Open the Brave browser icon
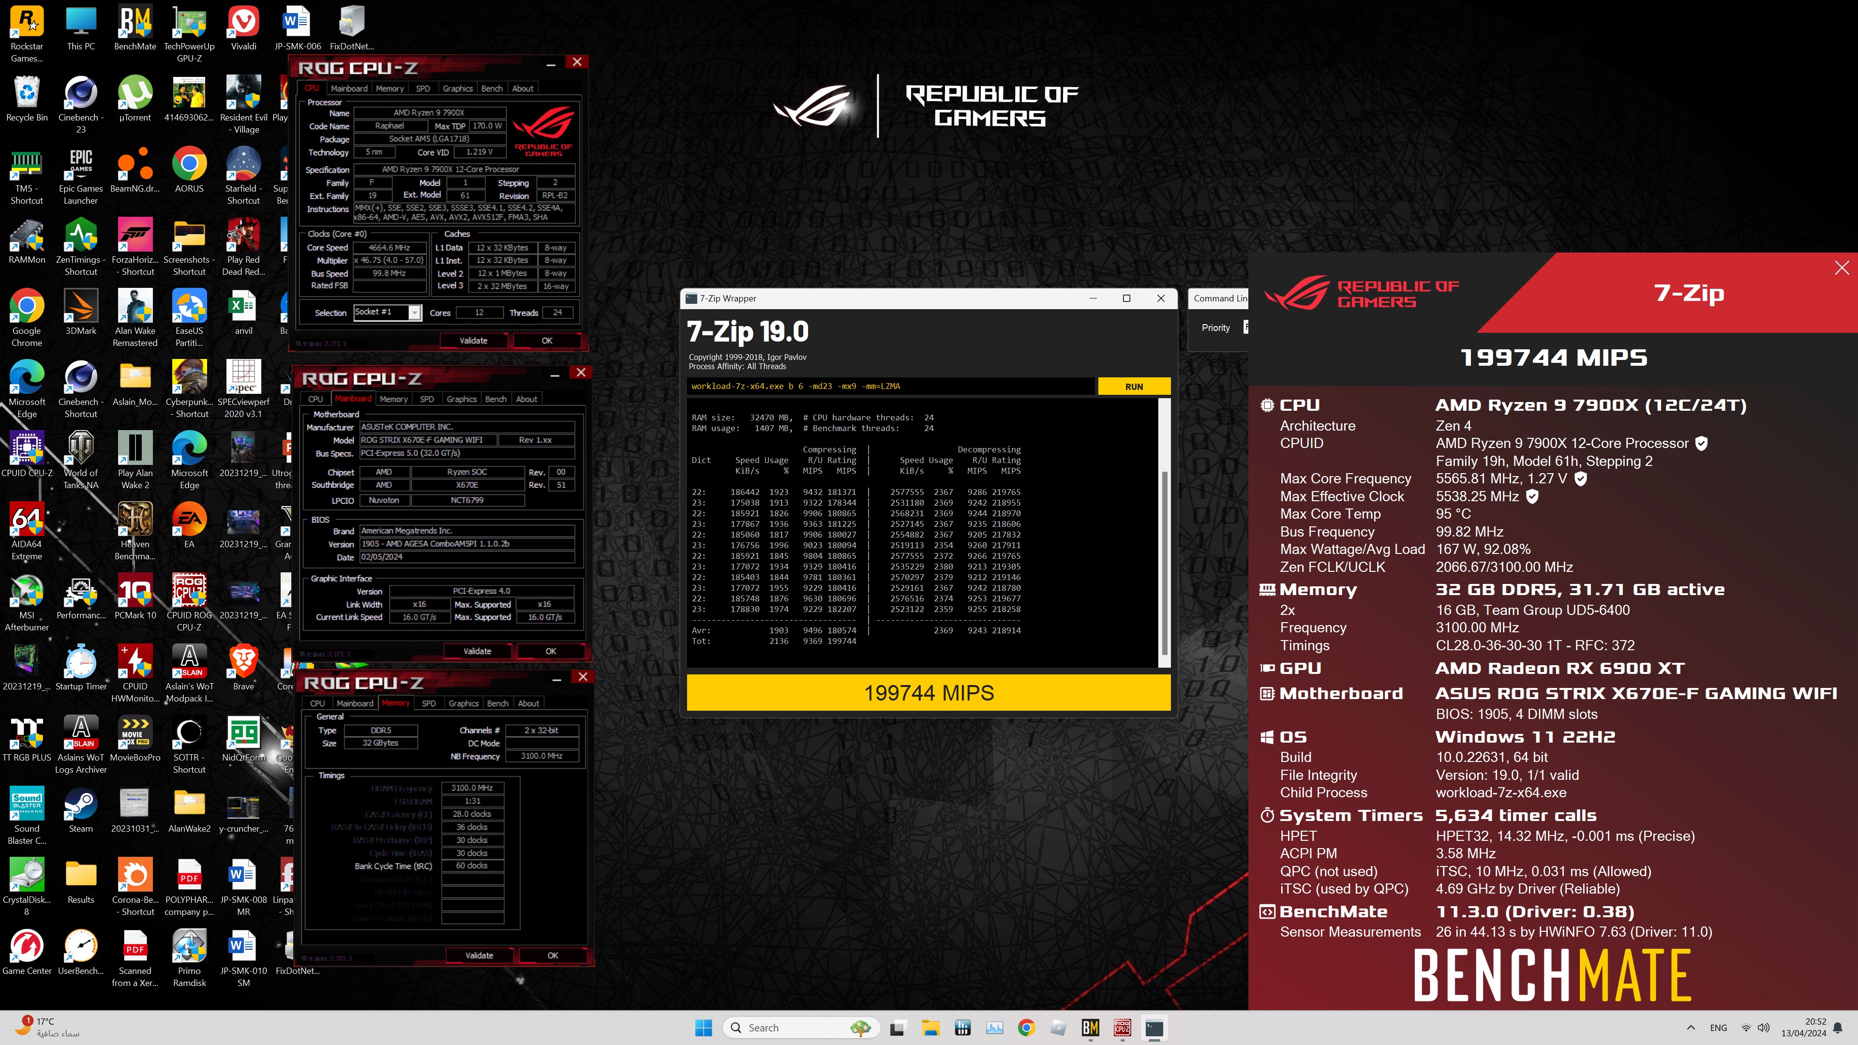 tap(243, 668)
